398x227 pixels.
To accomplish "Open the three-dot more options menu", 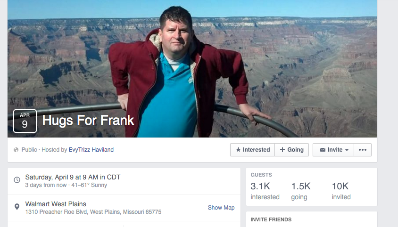I will (x=363, y=150).
